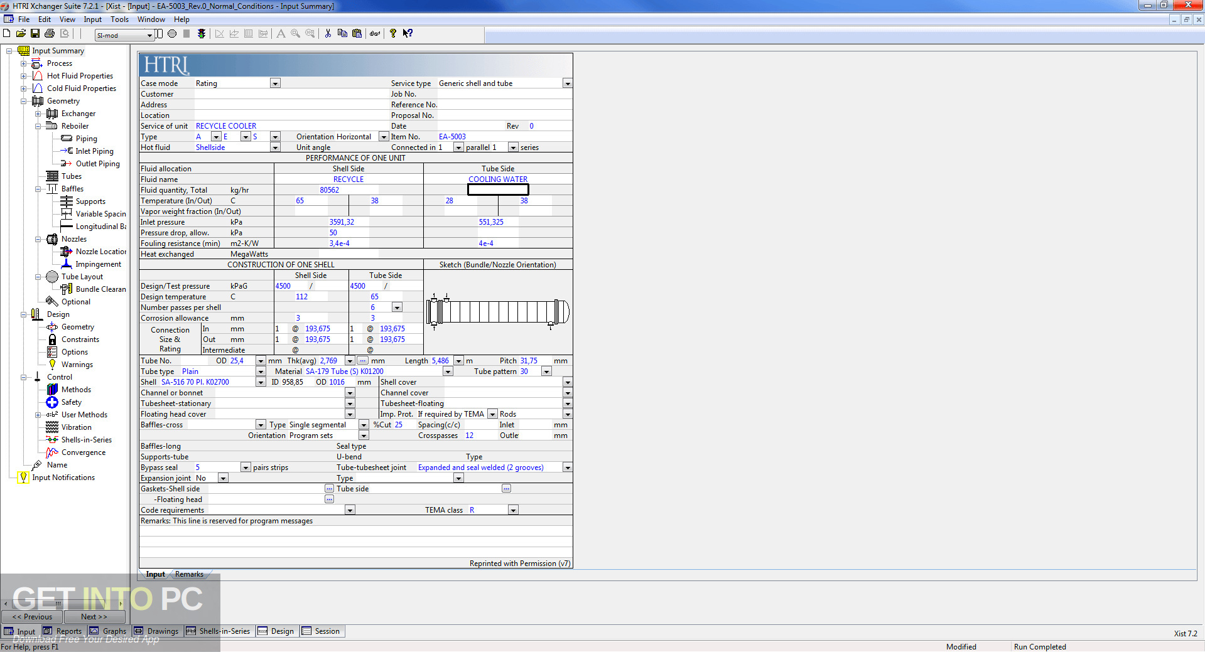Collapse the Baffles tree node
The width and height of the screenshot is (1205, 652).
38,189
